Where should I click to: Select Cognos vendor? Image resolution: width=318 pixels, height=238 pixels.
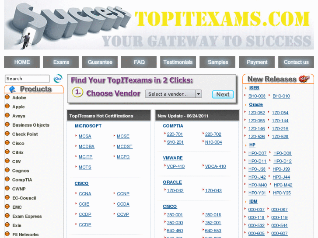pyautogui.click(x=21, y=171)
